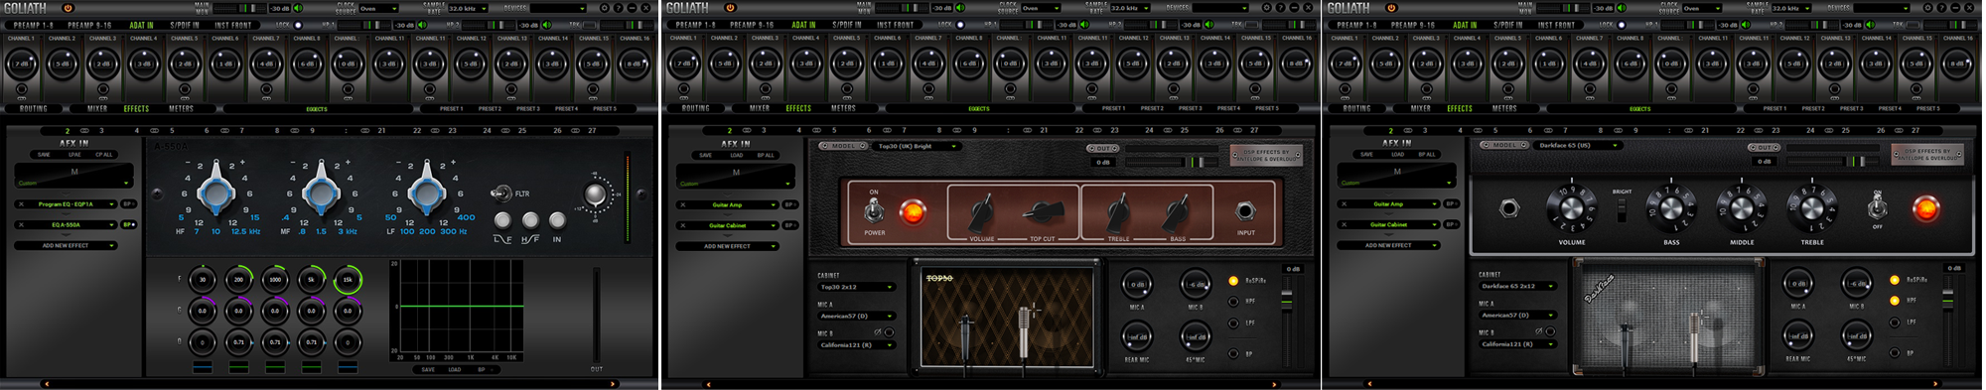Click the red power lamp on Top30 amp
Viewport: 1986px width, 390px height.
click(912, 211)
